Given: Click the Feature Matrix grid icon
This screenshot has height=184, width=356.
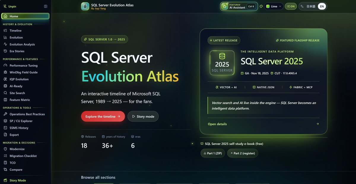Looking at the screenshot, I should [x=5, y=100].
